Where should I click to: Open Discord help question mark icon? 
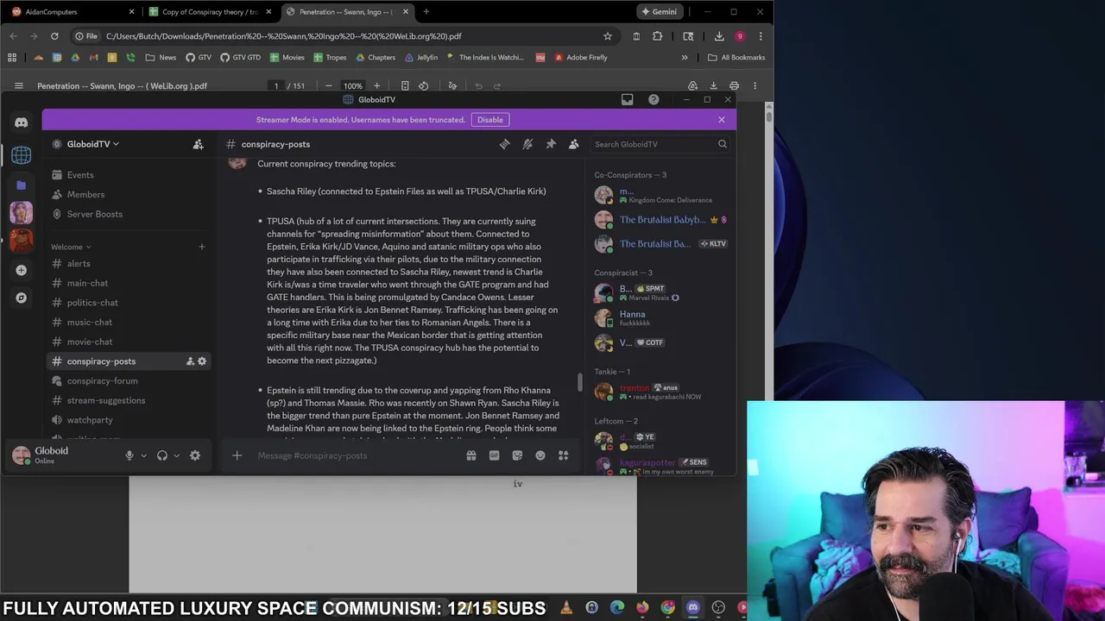pos(654,99)
